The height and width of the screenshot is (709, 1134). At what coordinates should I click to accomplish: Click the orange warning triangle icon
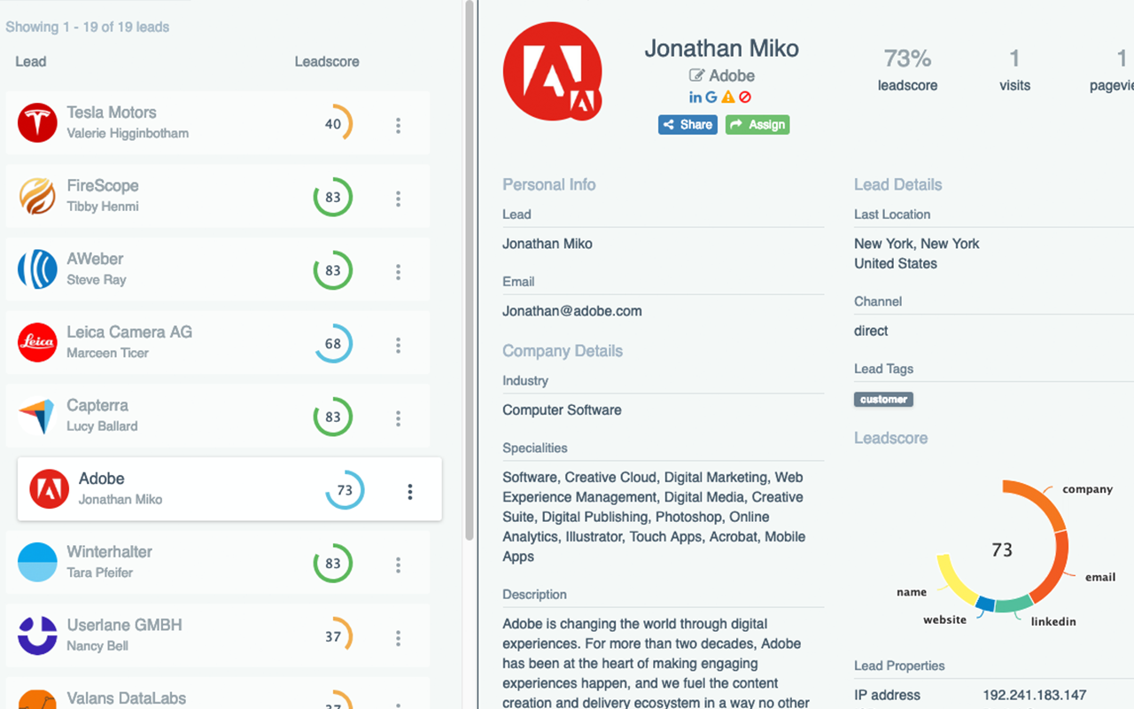[x=728, y=97]
